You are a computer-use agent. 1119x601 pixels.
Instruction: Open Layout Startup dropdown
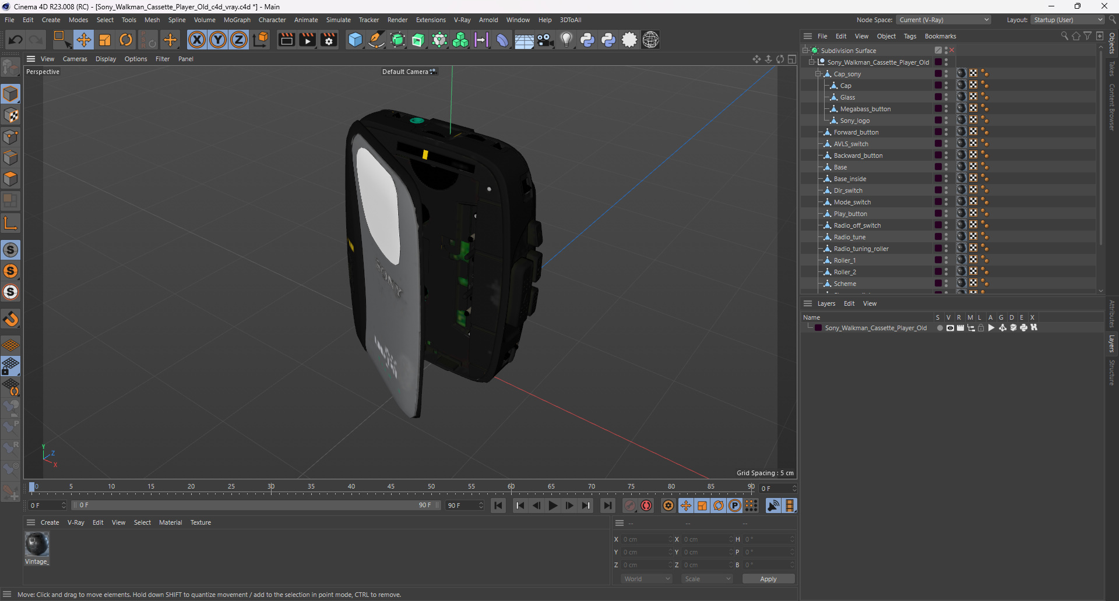click(x=1068, y=20)
